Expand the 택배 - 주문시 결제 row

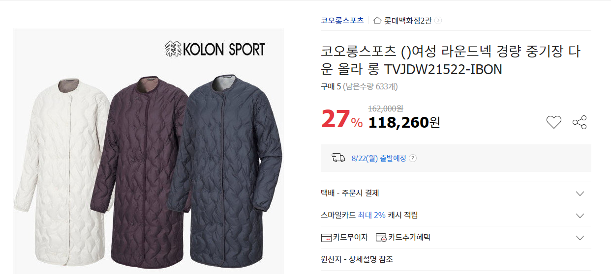456,193
